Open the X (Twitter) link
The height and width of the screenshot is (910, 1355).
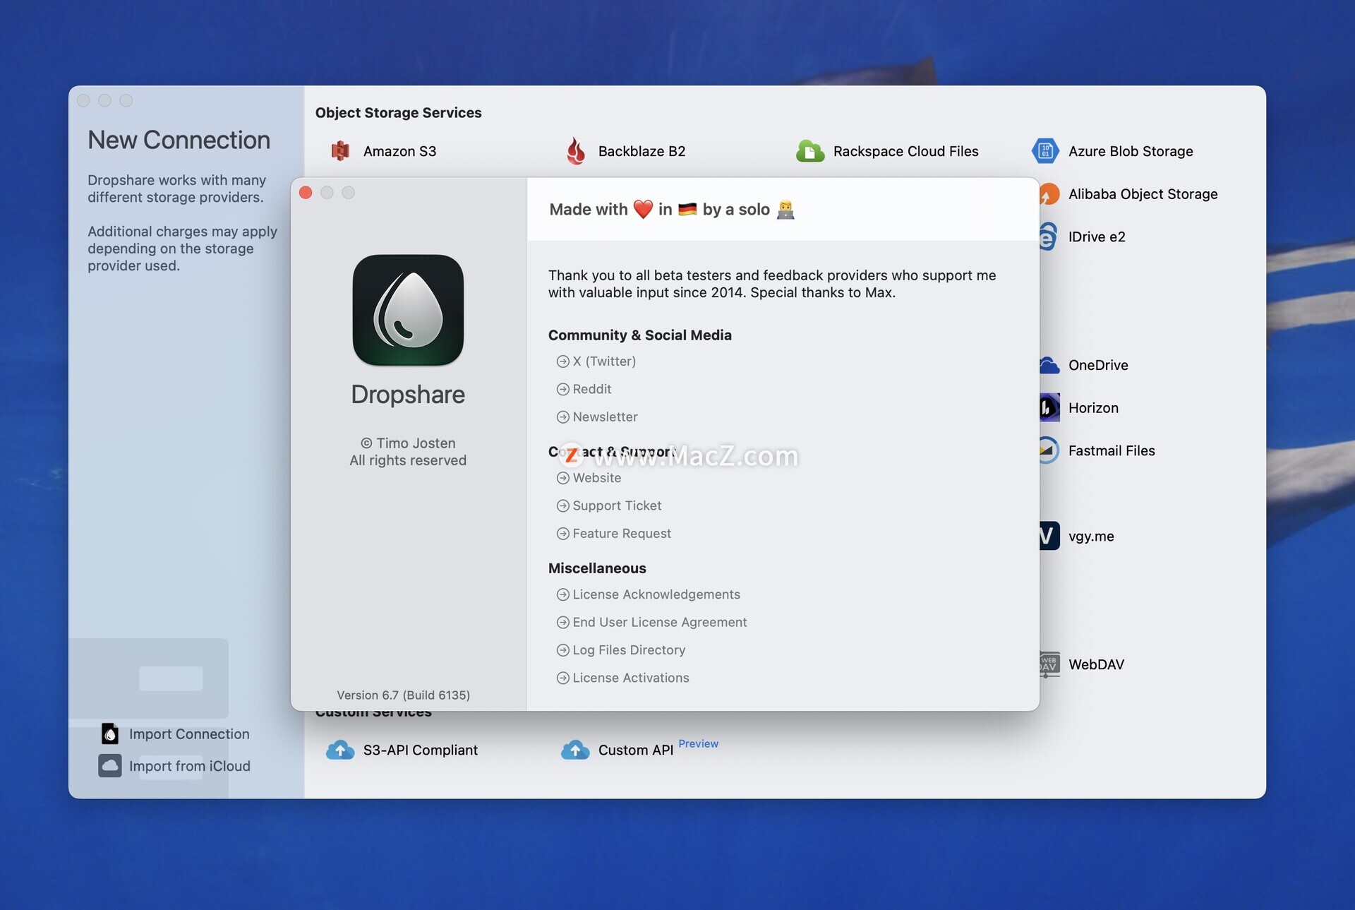click(603, 361)
